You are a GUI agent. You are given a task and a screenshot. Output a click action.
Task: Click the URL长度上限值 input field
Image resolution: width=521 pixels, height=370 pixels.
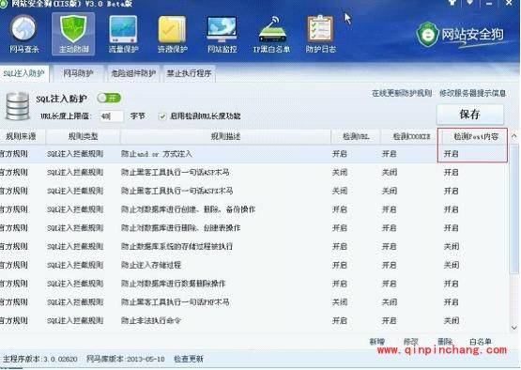(x=112, y=116)
